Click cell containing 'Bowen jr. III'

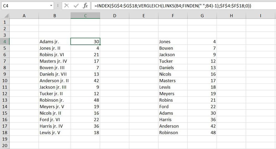pos(55,67)
